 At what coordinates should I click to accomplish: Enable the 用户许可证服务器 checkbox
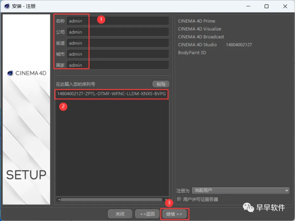(x=179, y=199)
